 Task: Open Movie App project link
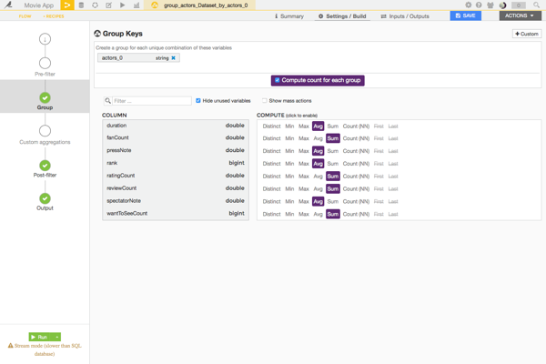pyautogui.click(x=38, y=5)
